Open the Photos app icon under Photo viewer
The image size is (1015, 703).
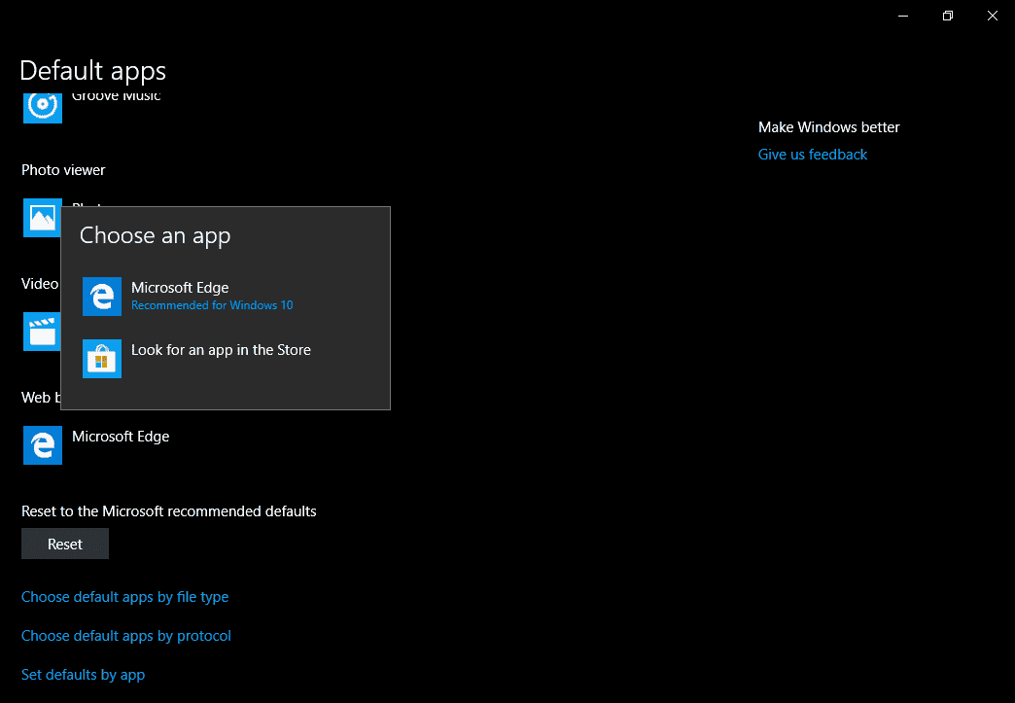(x=42, y=218)
